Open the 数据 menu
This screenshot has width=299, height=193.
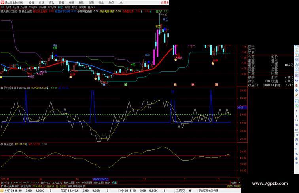click(x=61, y=2)
